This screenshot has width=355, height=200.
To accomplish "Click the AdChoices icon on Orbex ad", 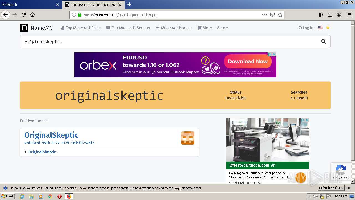I will 270,54.
